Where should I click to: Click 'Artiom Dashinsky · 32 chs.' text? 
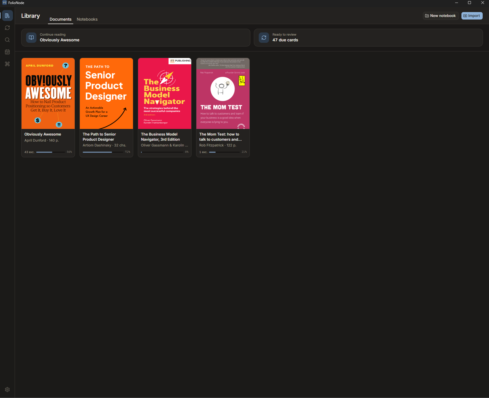pos(105,145)
